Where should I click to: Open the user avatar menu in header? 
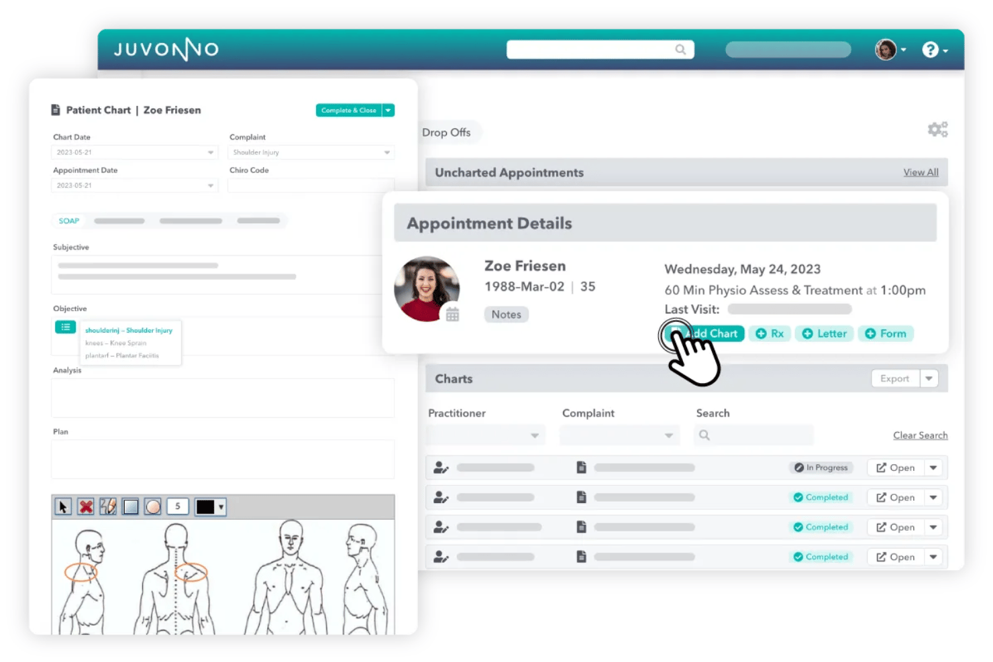(x=890, y=50)
